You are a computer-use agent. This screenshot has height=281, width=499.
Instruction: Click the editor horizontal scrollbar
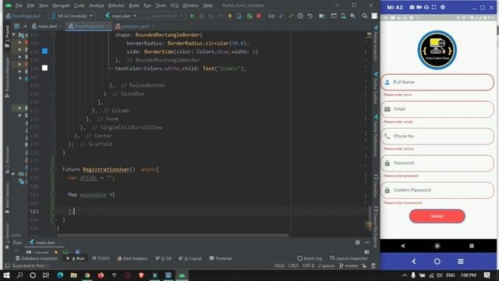(173, 236)
